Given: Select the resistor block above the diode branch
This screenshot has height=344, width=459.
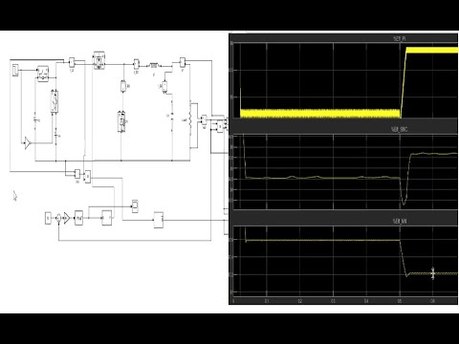Looking at the screenshot, I should click(123, 86).
